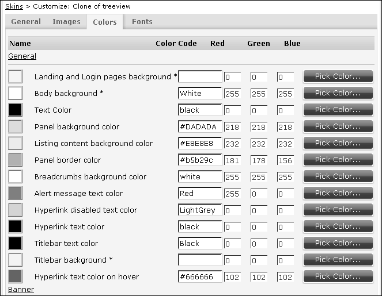This screenshot has height=296, width=382.
Task: Pick Color for Panel background color
Action: pos(337,126)
